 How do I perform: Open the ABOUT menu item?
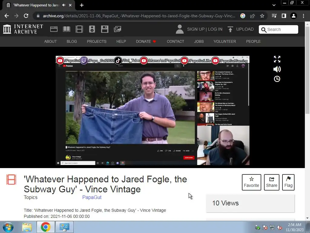(51, 41)
